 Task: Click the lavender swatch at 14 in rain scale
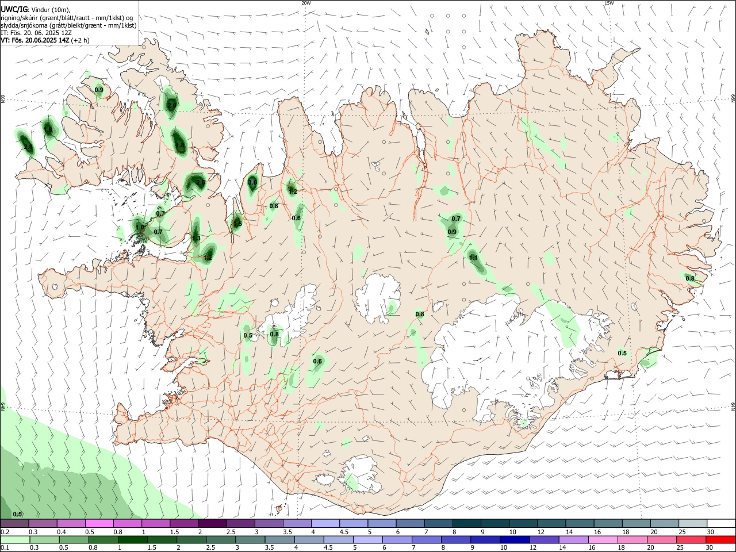click(573, 539)
